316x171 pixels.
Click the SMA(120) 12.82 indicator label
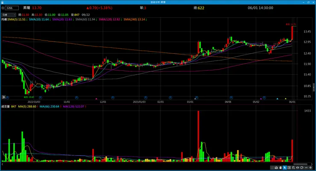click(109, 20)
